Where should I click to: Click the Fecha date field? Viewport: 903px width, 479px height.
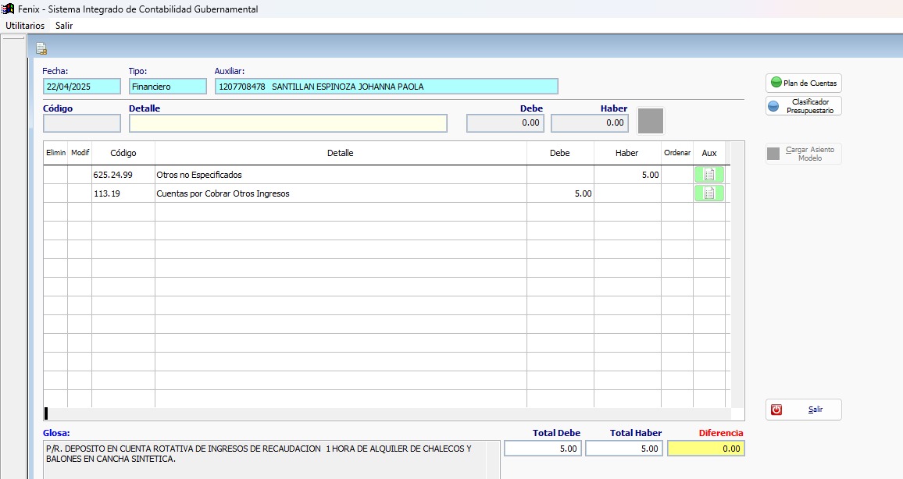pos(82,87)
